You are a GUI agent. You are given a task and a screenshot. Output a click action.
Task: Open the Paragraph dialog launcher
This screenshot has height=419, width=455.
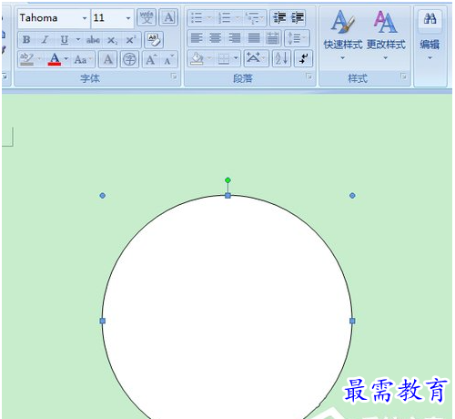pos(308,77)
